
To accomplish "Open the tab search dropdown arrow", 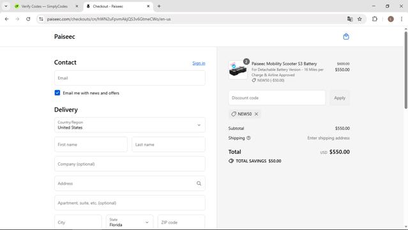I will coord(6,6).
